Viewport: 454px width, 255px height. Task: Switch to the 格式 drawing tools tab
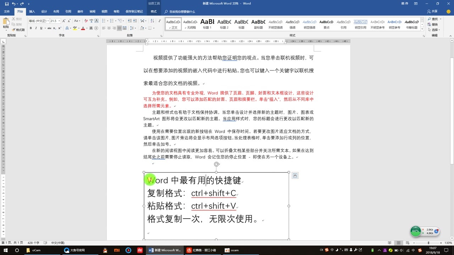(x=154, y=11)
